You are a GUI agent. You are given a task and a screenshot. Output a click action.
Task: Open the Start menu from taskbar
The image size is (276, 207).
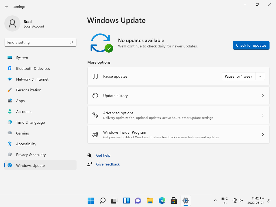[x=91, y=201]
